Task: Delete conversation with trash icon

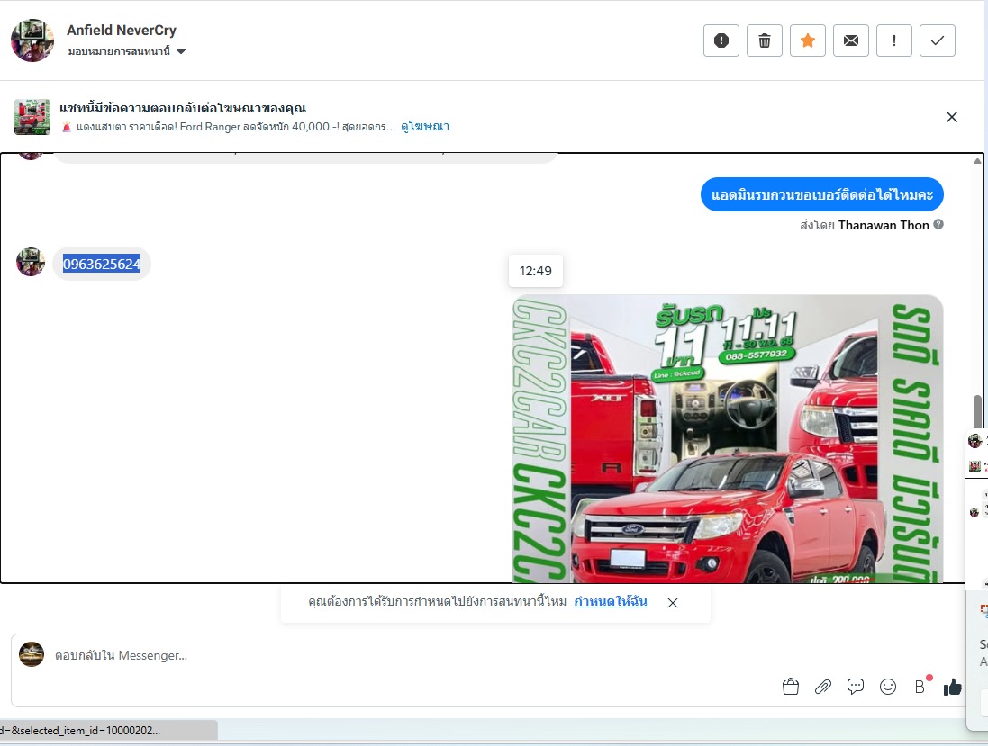Action: [765, 40]
